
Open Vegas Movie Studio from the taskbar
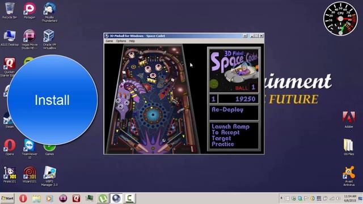pos(63,198)
